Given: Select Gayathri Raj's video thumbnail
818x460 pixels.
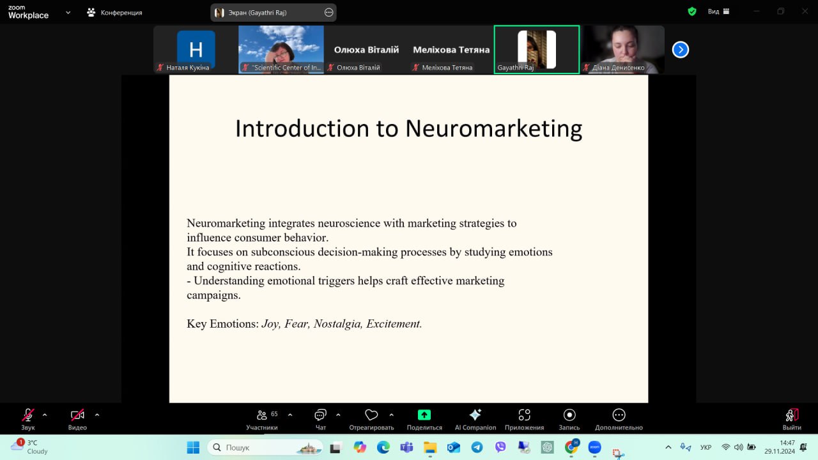Looking at the screenshot, I should point(536,50).
